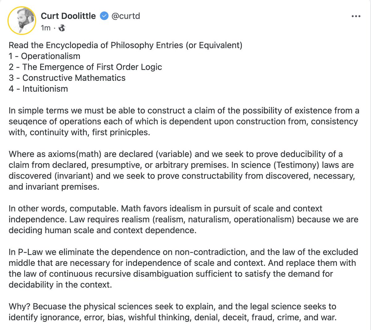Screen dimensions: 371x330
Task: Click the public audience globe icon
Action: click(62, 28)
